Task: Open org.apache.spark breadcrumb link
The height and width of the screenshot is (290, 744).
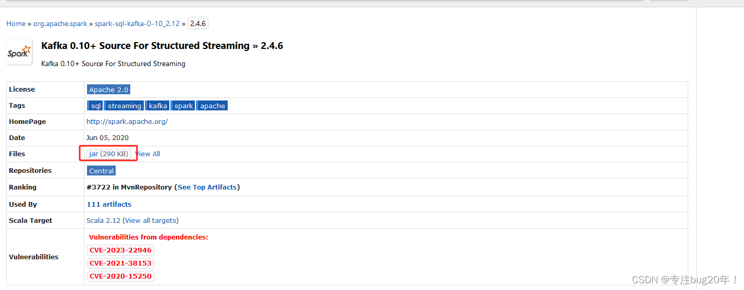Action: click(x=60, y=23)
